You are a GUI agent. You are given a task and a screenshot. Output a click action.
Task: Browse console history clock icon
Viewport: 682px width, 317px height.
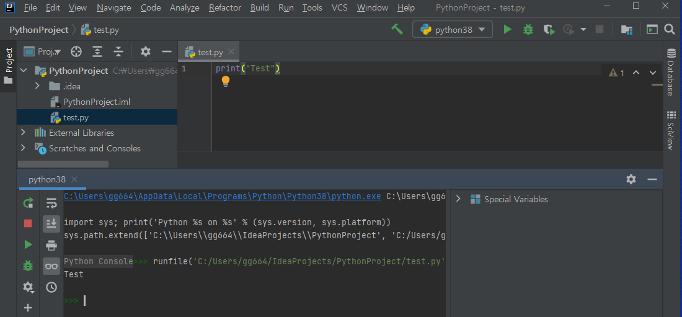click(51, 287)
